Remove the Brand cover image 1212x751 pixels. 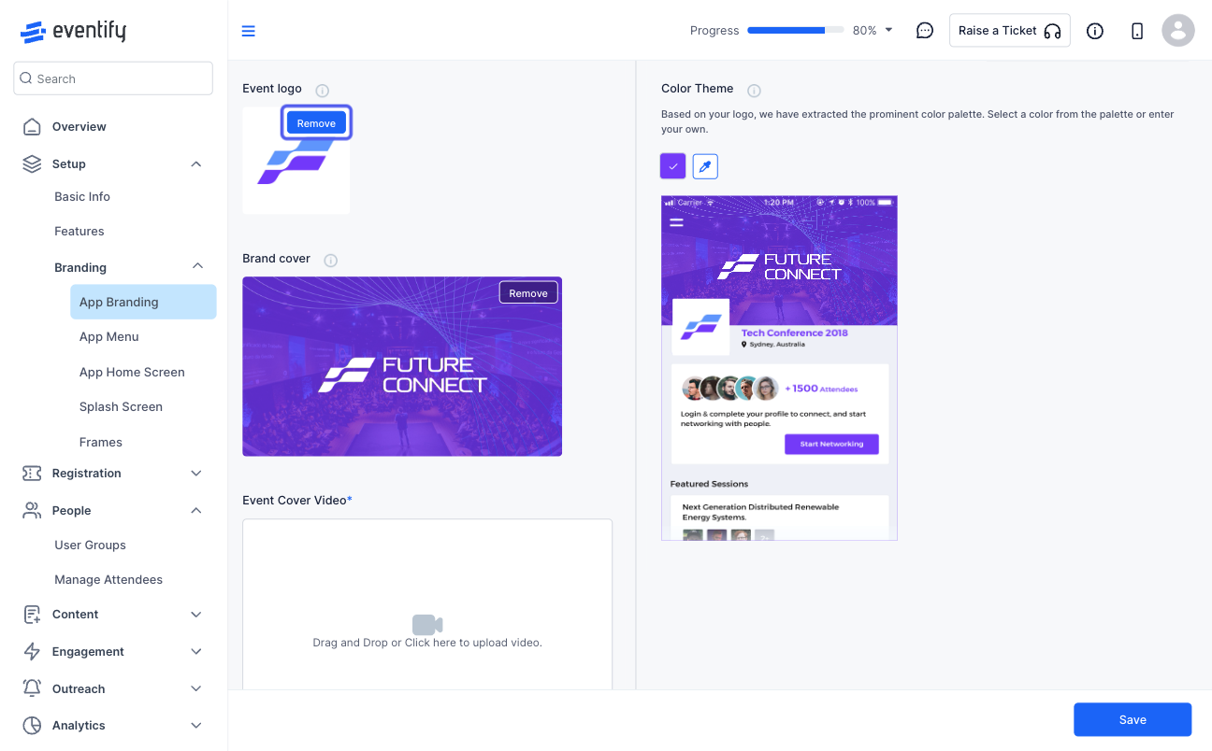528,292
